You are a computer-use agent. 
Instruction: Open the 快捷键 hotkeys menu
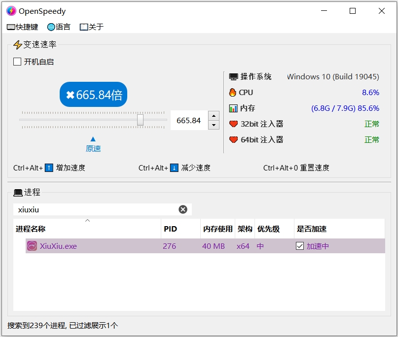point(22,27)
